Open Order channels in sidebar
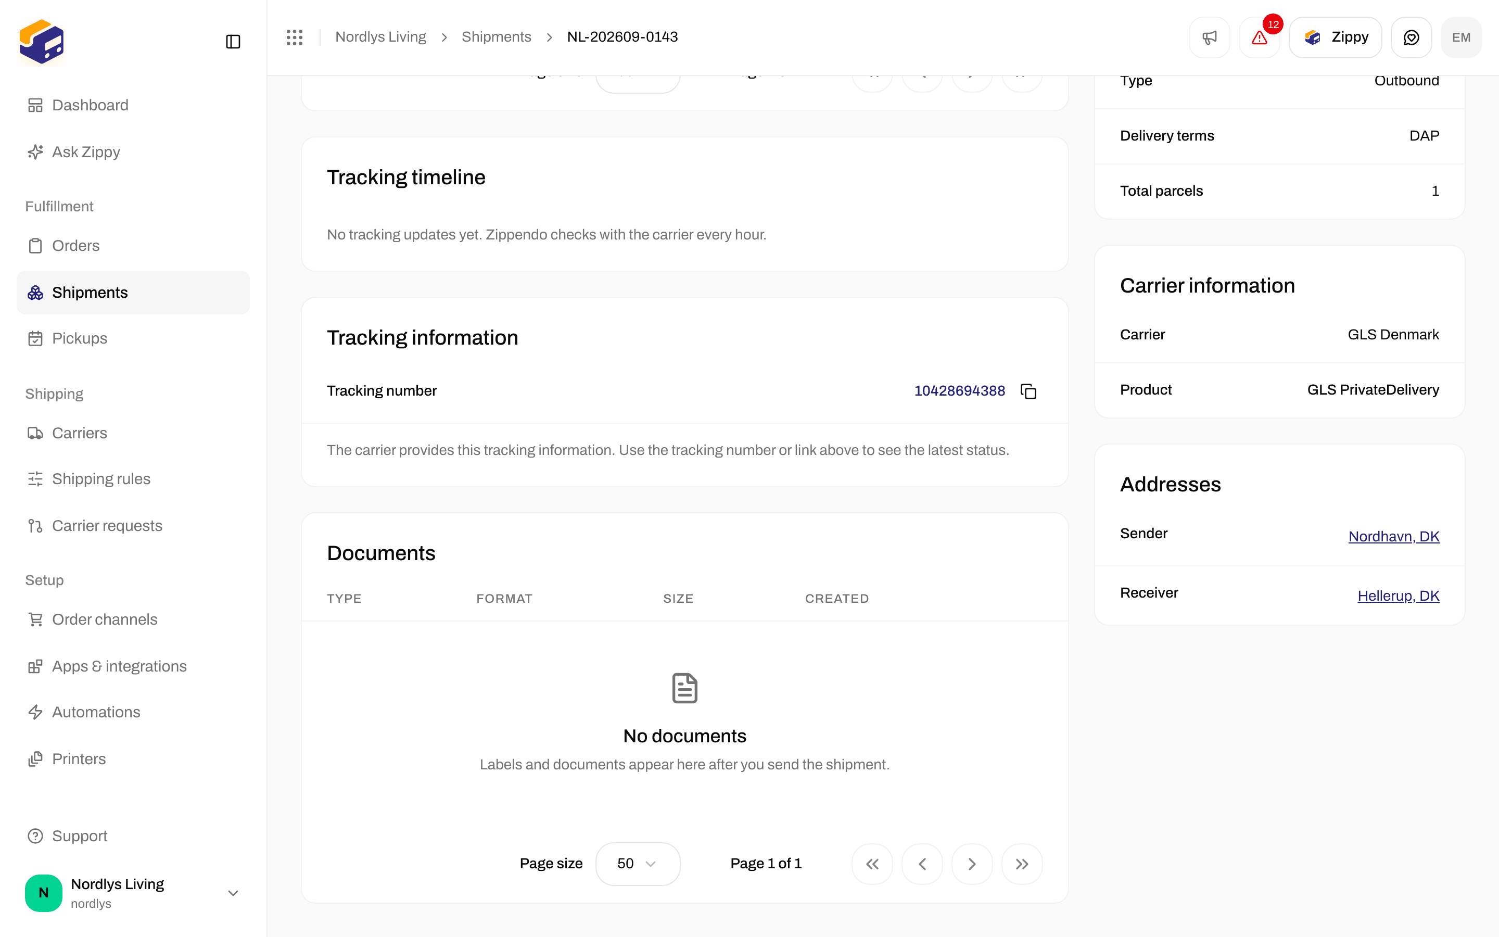The image size is (1499, 937). coord(133,619)
